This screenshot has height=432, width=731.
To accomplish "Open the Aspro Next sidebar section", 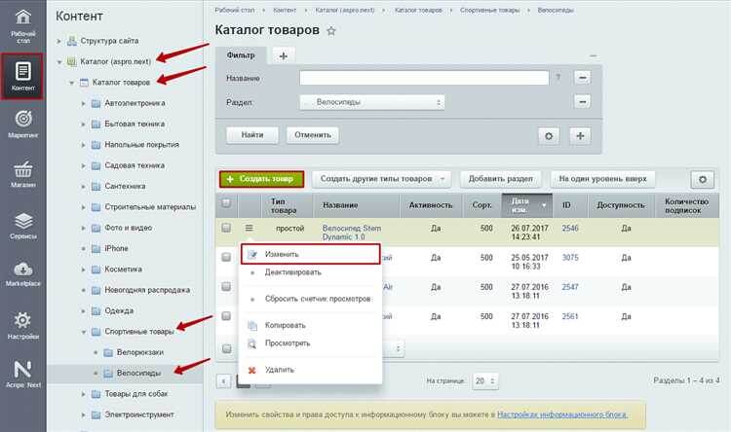I will coord(22,375).
